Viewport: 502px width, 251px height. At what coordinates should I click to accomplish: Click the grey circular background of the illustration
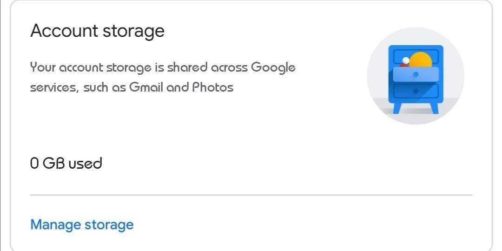[415, 76]
